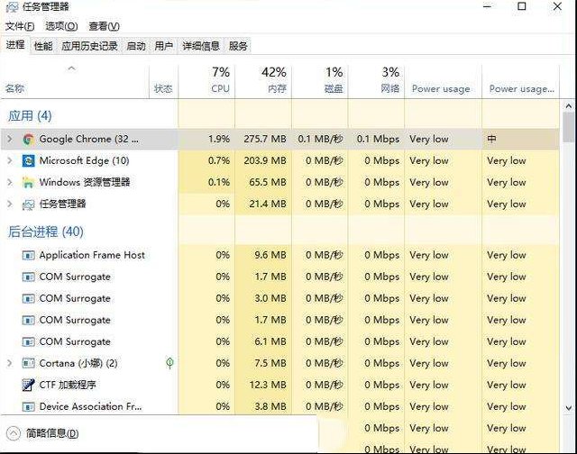Viewport: 577px width, 454px height.
Task: Click the 65.5 MB memory value
Action: [268, 182]
